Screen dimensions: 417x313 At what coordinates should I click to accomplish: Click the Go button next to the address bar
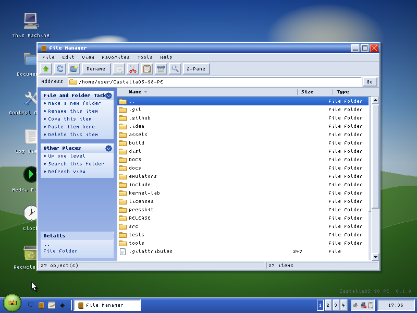point(370,82)
